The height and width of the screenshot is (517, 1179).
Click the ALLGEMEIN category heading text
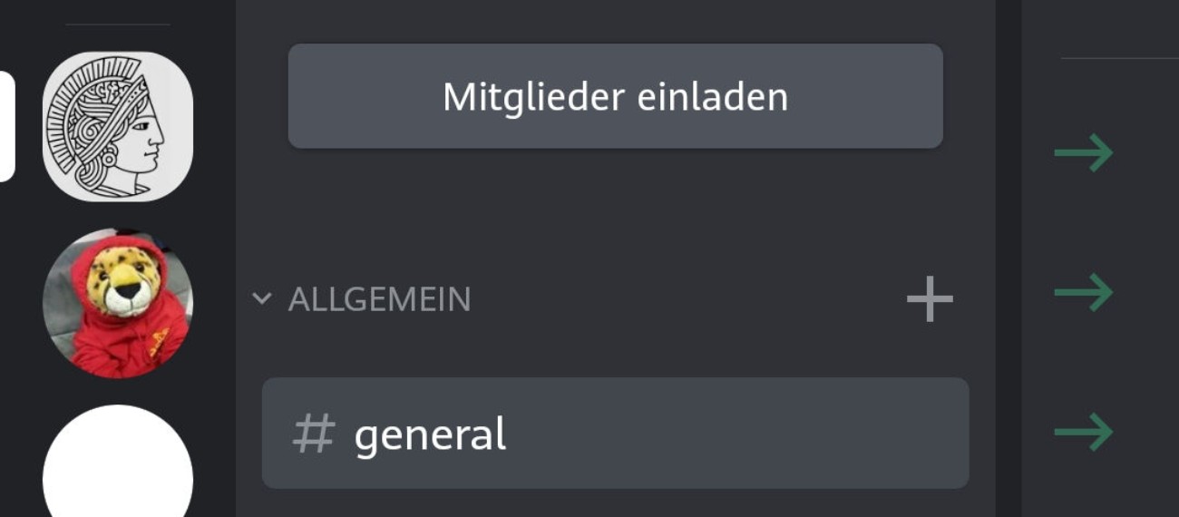tap(380, 299)
